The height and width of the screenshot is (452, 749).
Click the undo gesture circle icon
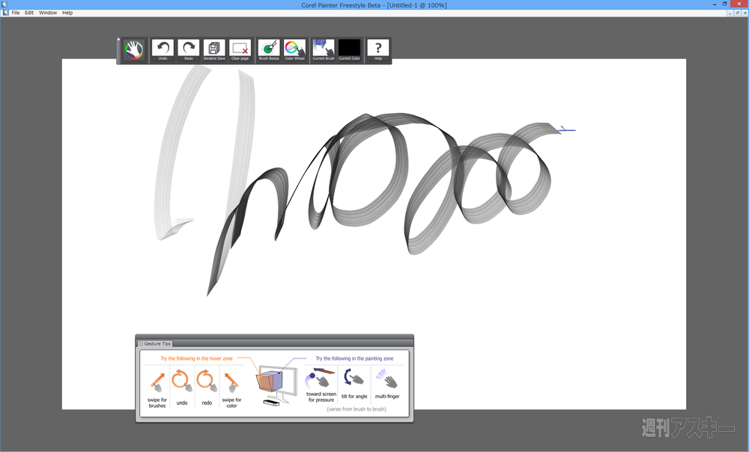(x=182, y=381)
